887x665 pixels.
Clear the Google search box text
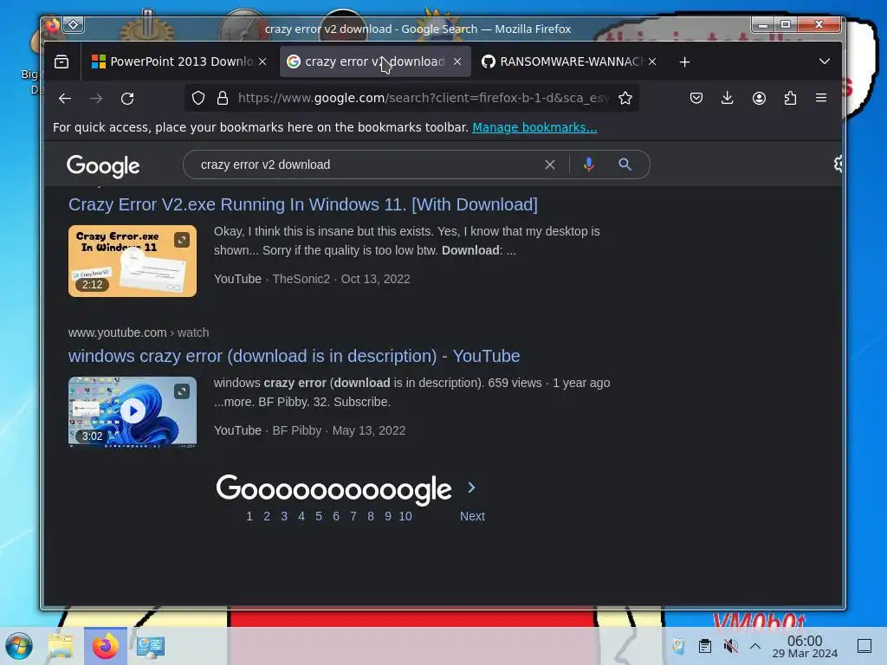click(x=550, y=165)
